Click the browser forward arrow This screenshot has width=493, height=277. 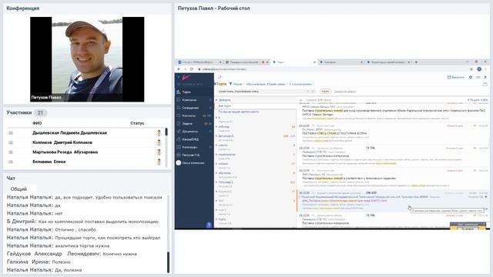185,69
